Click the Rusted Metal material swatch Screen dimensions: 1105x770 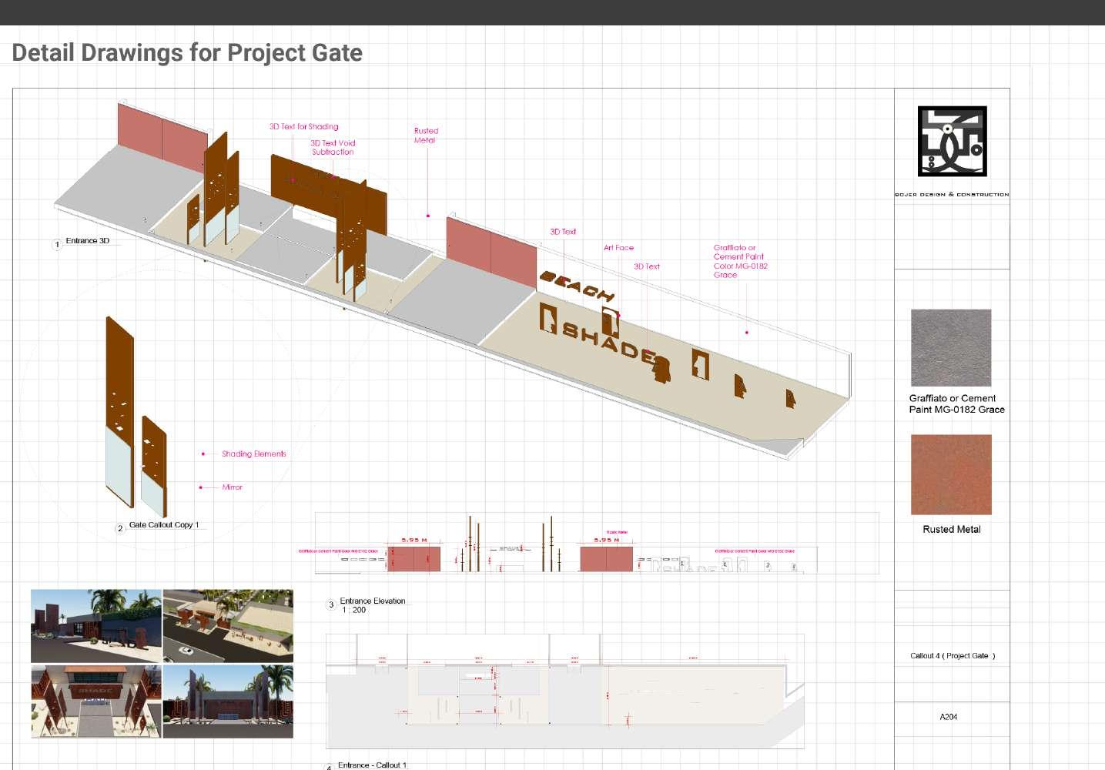point(951,474)
